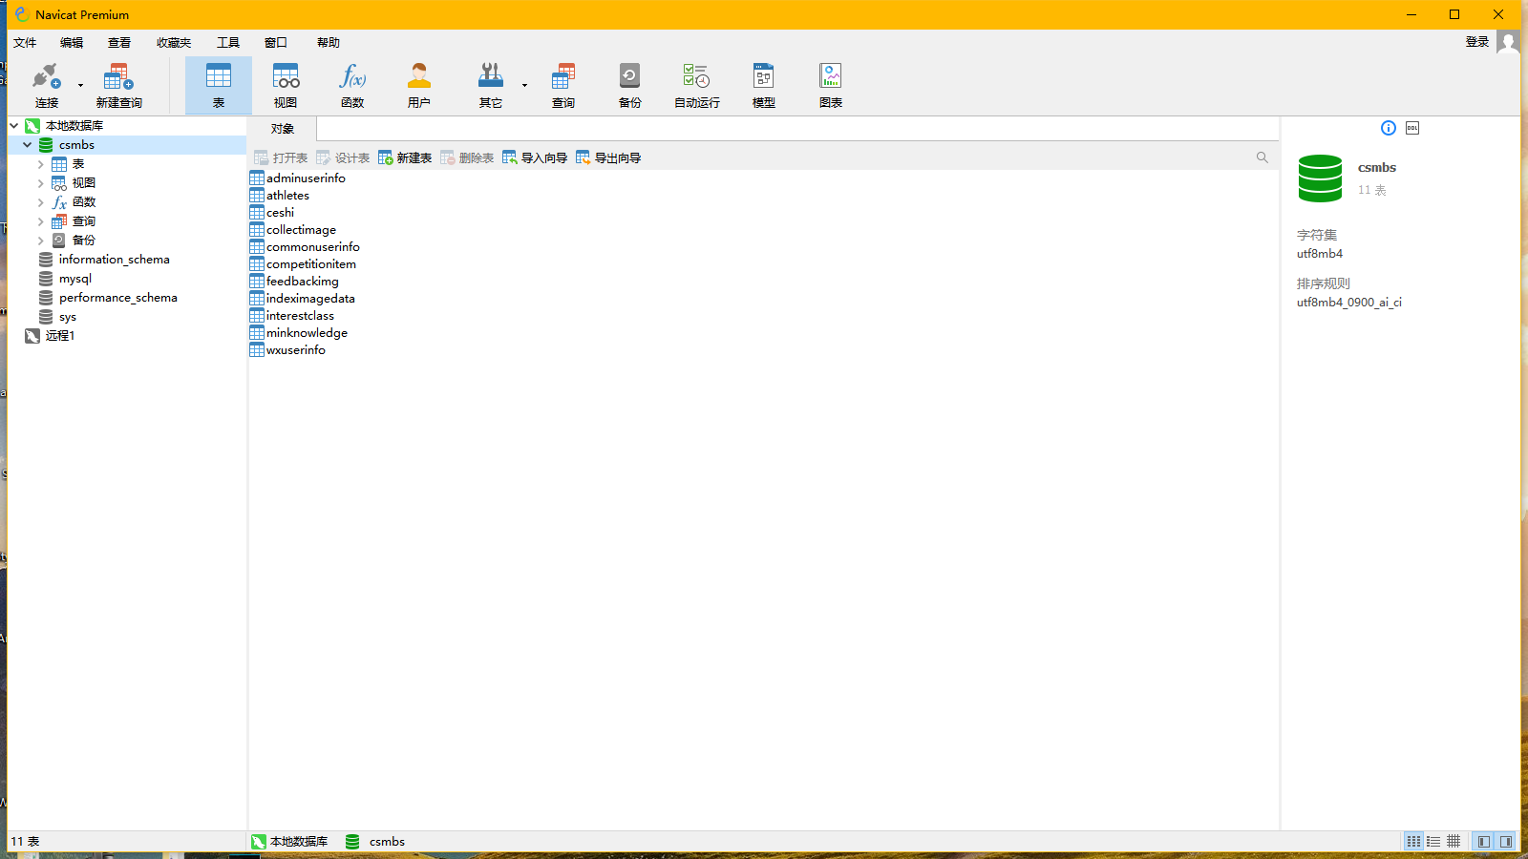Open the 文件 (File) menu

(25, 43)
